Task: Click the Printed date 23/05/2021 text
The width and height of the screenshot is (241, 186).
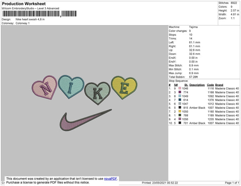Action: 160,183
